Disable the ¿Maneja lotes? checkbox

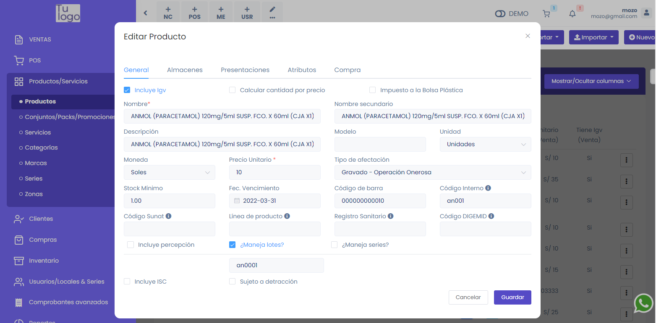click(x=232, y=245)
